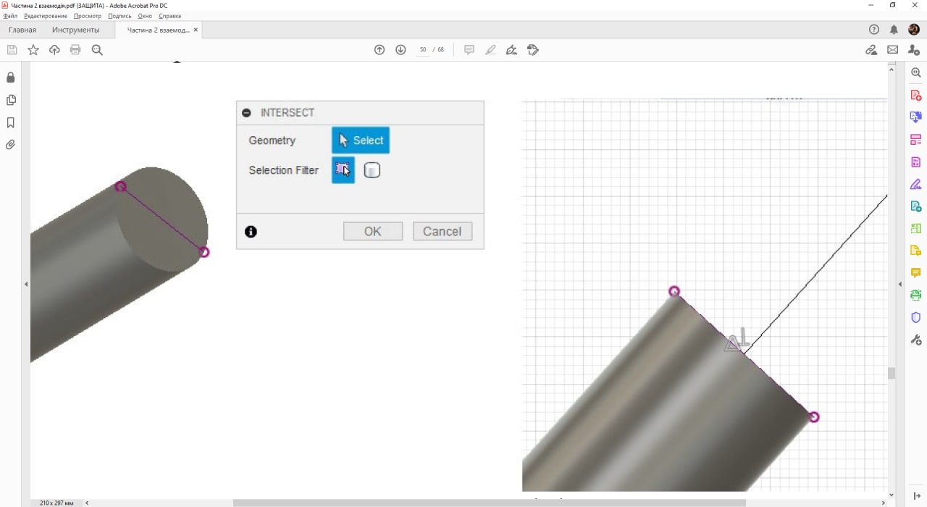Click the page number field showing 50
Image resolution: width=927 pixels, height=507 pixels.
click(422, 50)
